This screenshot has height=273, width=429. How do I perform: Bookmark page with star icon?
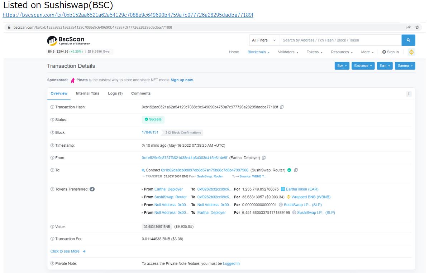pos(417,27)
